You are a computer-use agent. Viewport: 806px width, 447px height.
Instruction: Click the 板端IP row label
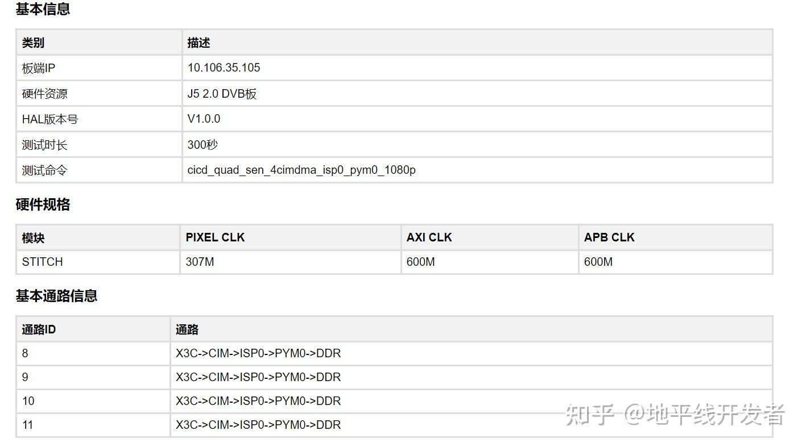click(x=39, y=68)
